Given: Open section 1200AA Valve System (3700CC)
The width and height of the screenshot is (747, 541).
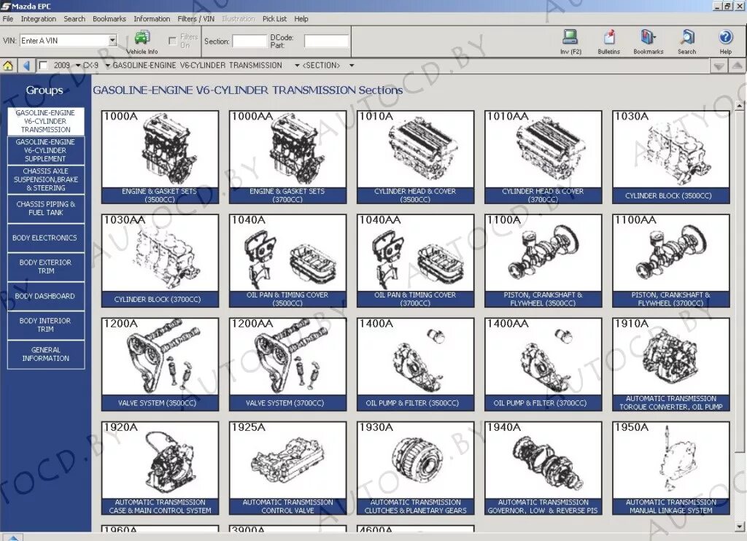Looking at the screenshot, I should [287, 365].
